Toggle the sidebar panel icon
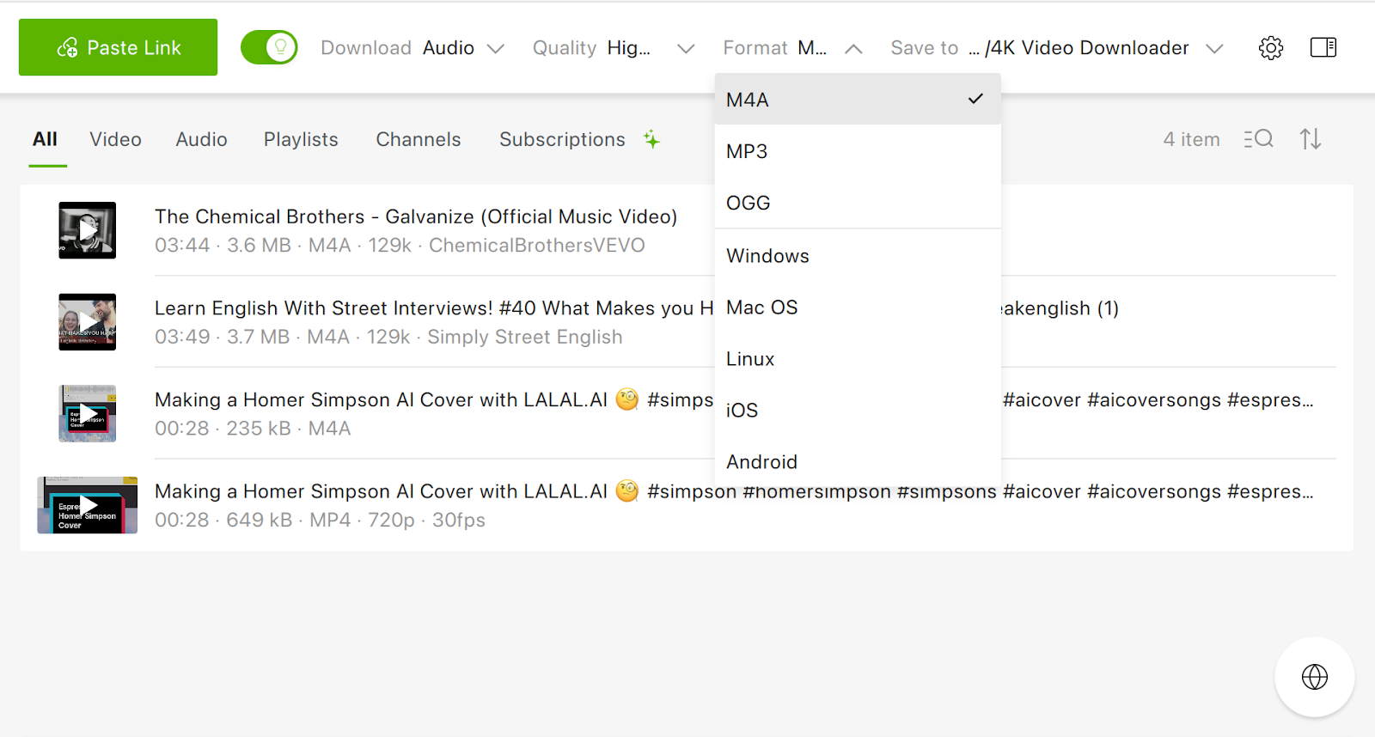This screenshot has height=737, width=1375. [x=1323, y=47]
